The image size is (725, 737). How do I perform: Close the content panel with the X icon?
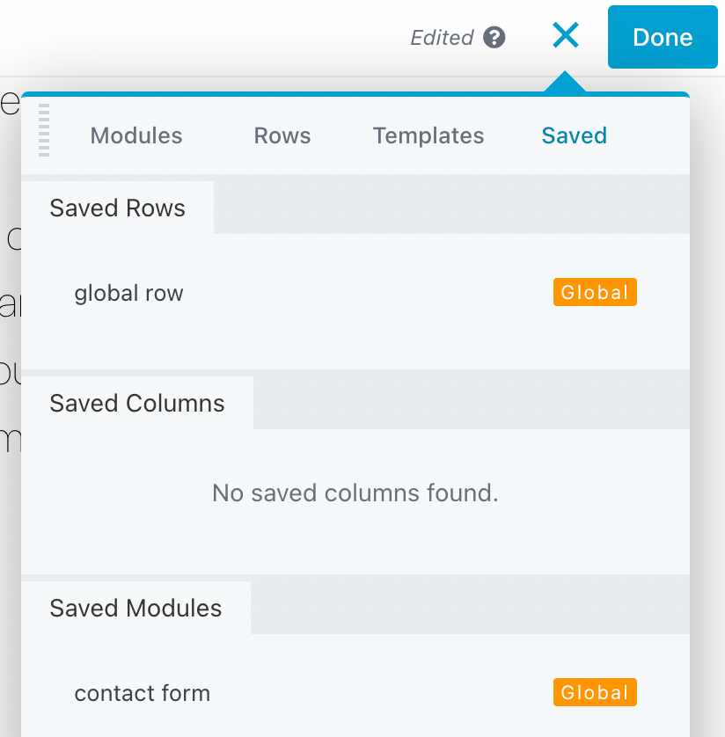coord(565,36)
